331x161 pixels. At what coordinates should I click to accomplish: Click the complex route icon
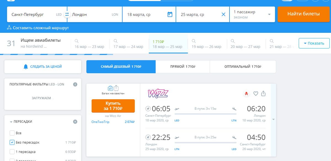[x=9, y=28]
